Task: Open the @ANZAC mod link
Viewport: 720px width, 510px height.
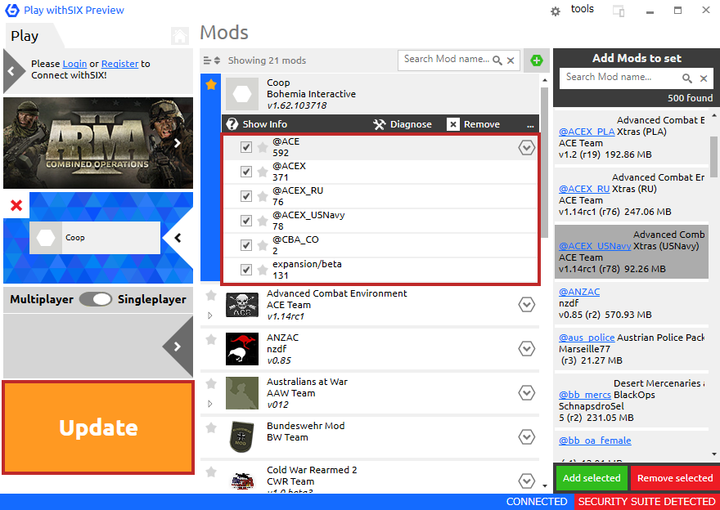Action: pyautogui.click(x=579, y=292)
